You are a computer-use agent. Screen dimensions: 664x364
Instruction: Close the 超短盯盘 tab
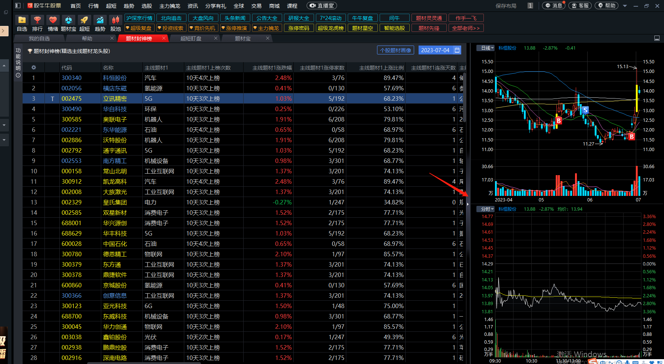point(216,38)
